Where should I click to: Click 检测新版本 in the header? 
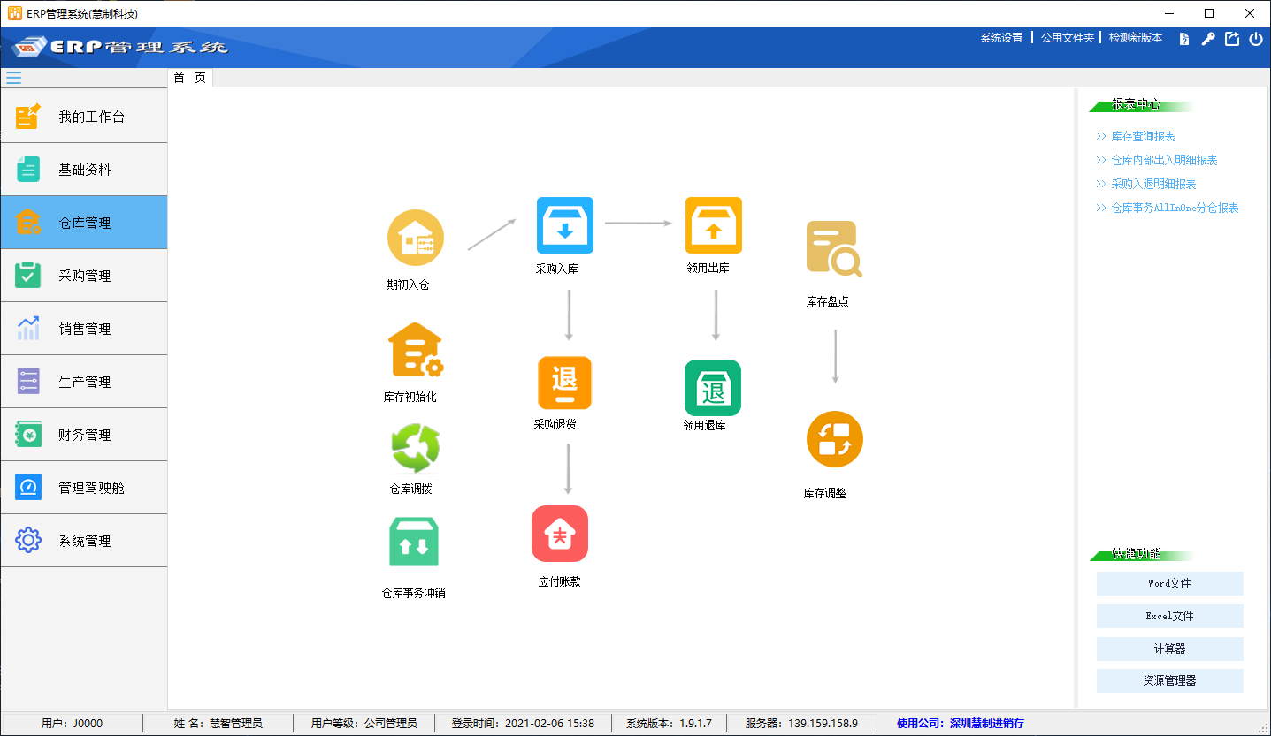click(x=1135, y=38)
